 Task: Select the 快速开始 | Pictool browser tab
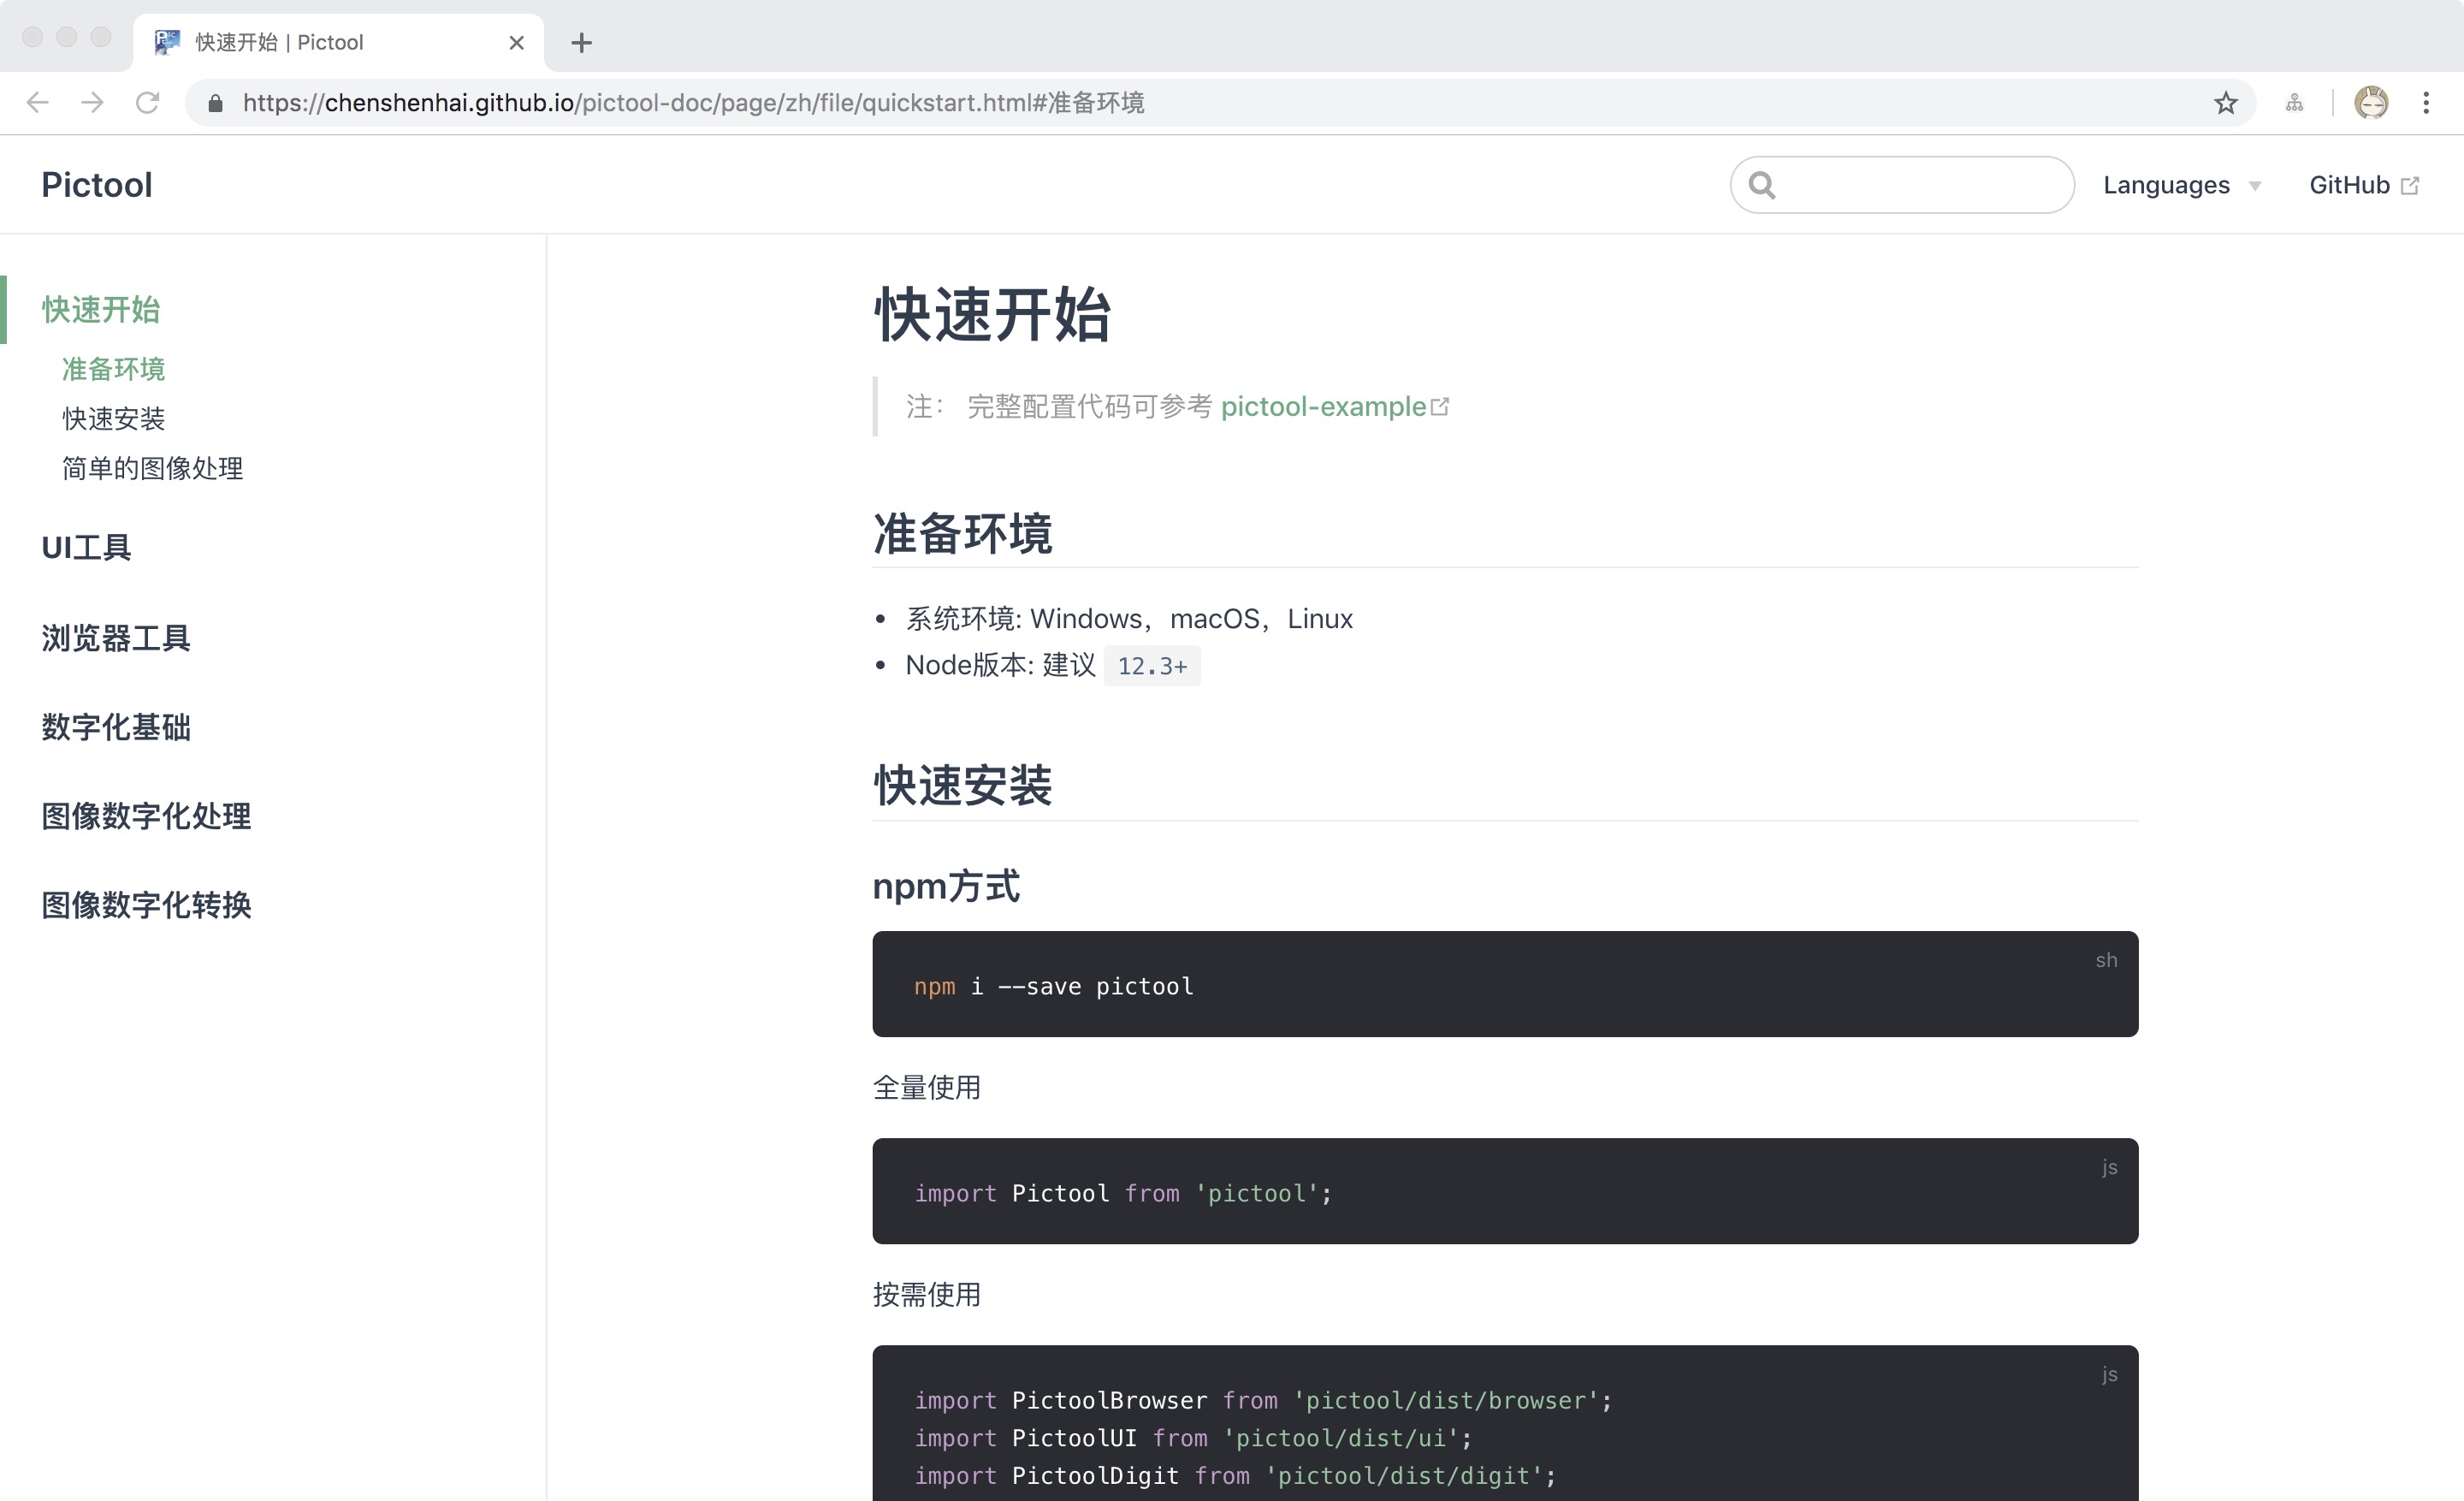[x=338, y=42]
